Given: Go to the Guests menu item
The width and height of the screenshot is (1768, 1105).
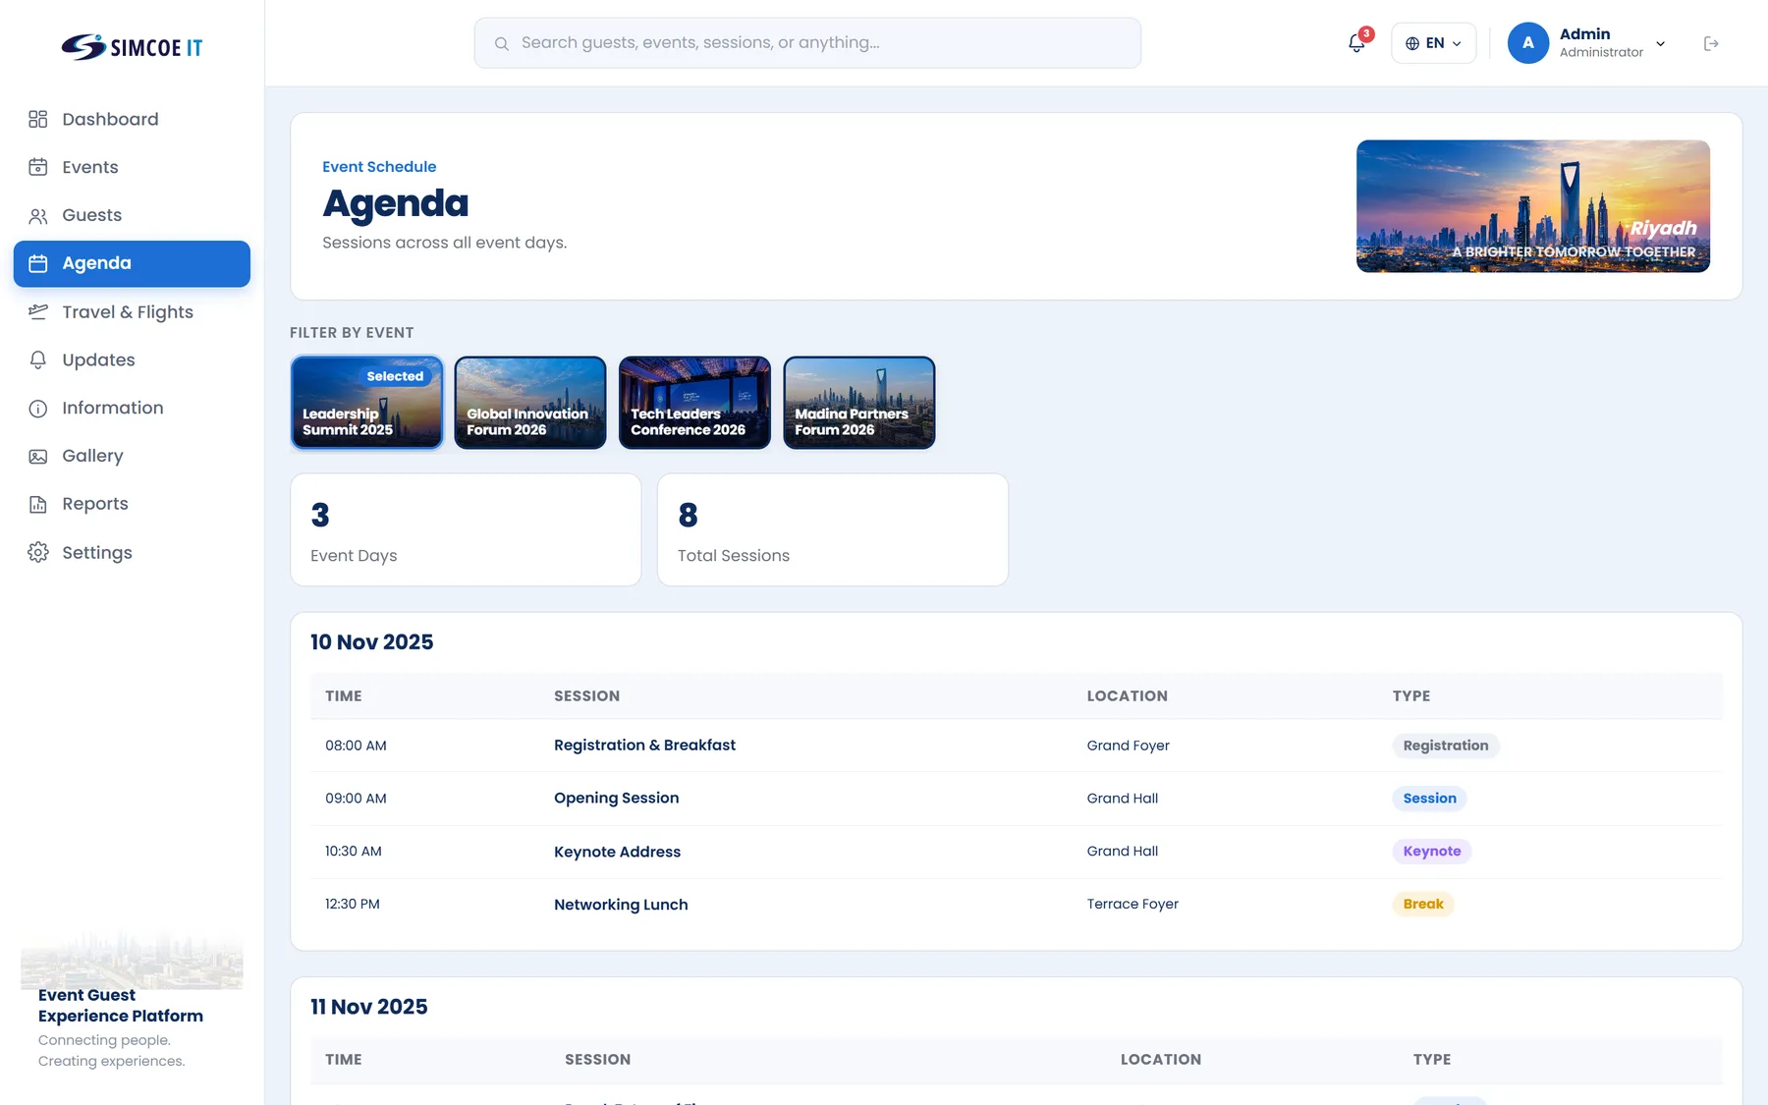Looking at the screenshot, I should point(132,215).
